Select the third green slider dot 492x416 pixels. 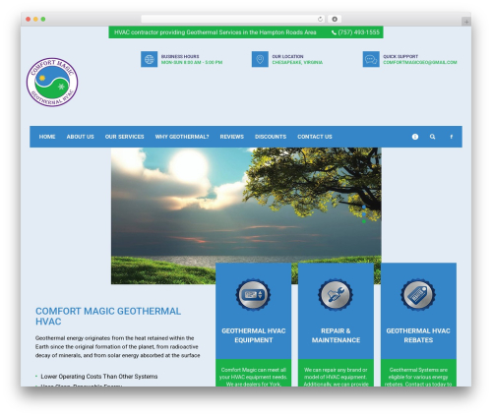coord(364,221)
